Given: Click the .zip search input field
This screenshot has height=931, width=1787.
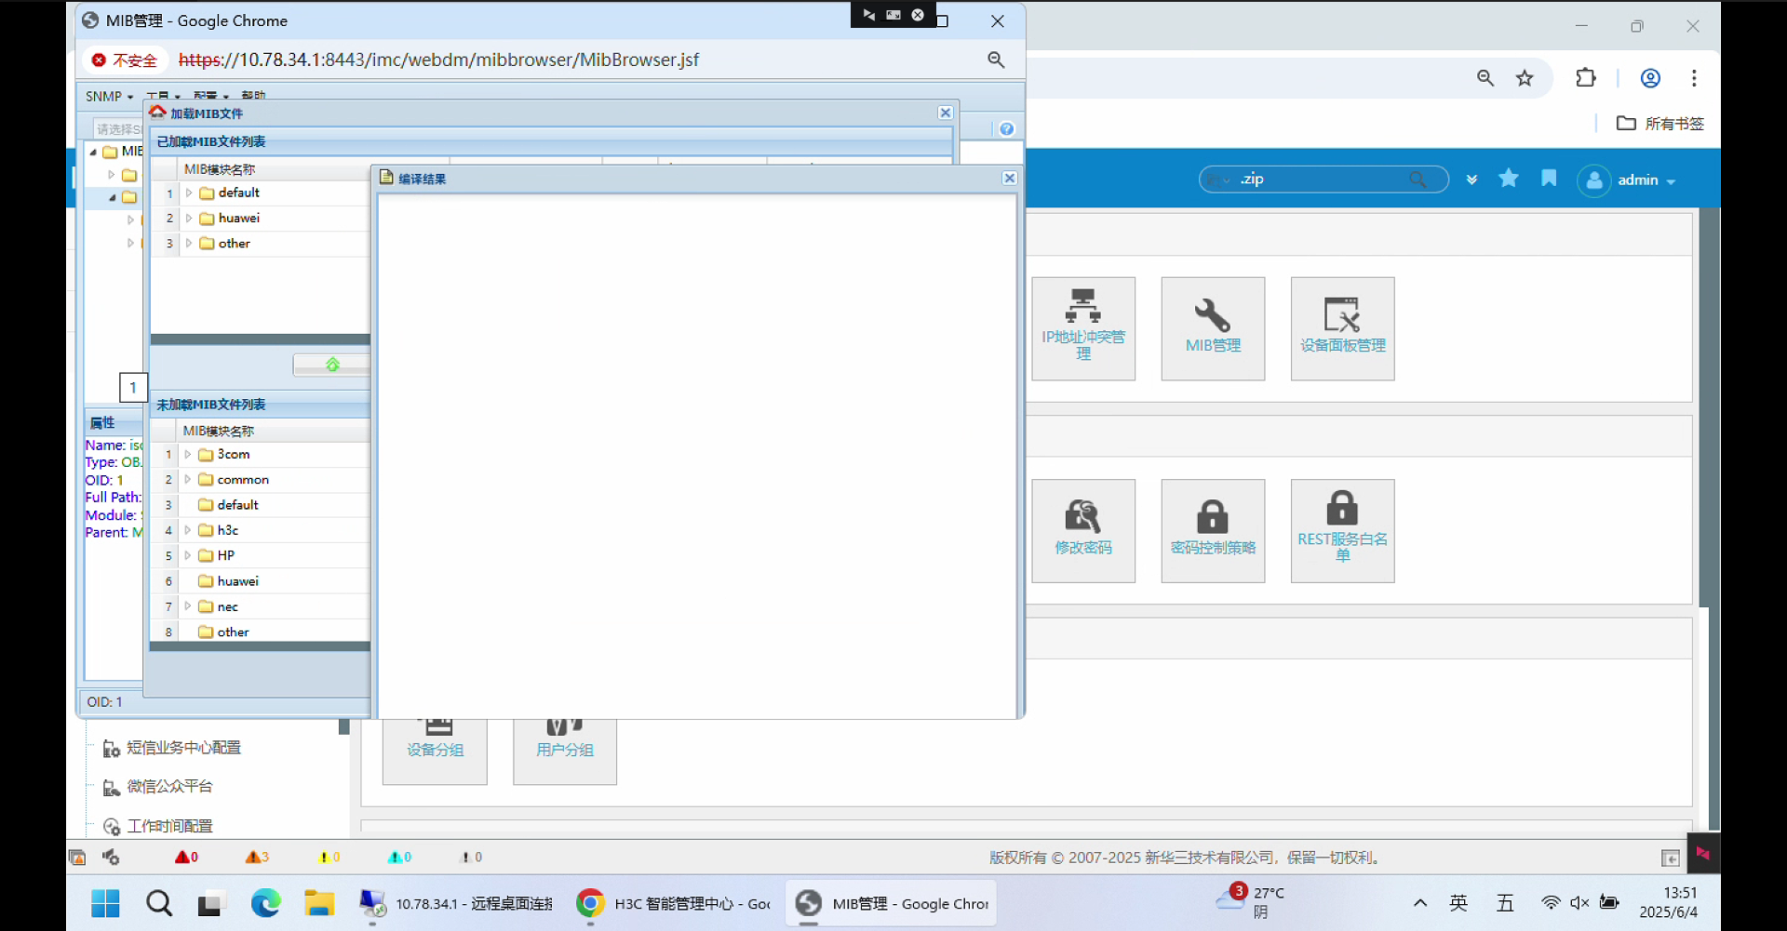Looking at the screenshot, I should [x=1322, y=180].
